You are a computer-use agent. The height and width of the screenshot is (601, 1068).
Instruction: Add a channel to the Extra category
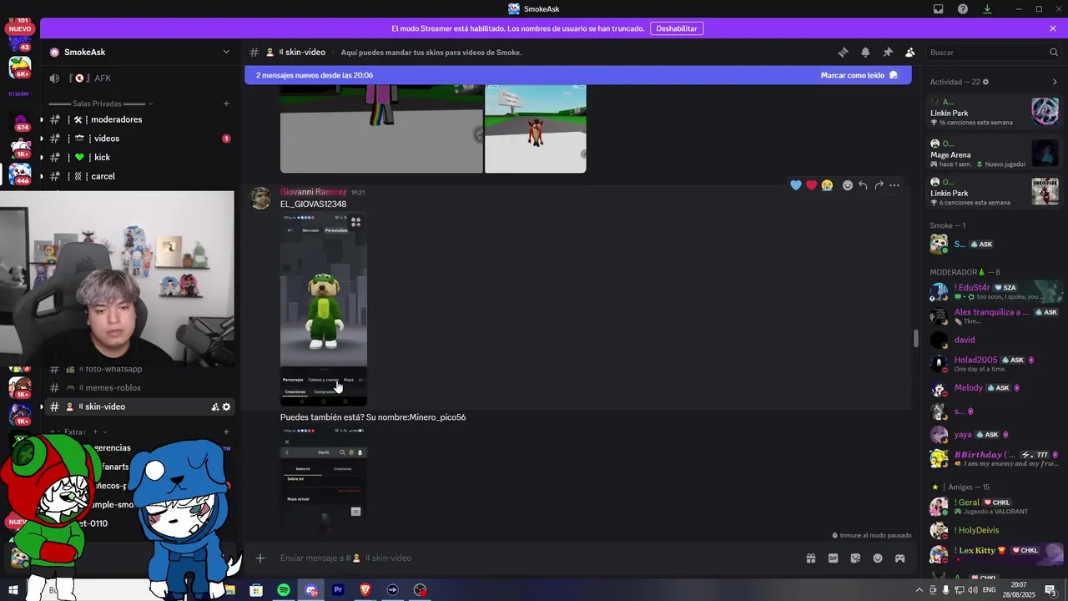coord(226,432)
